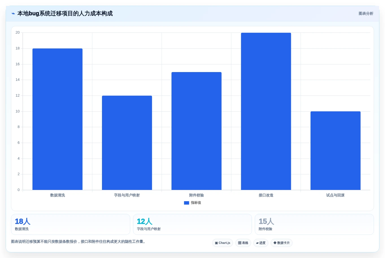Click the 进度 tag chip
The height and width of the screenshot is (258, 385).
(x=261, y=243)
